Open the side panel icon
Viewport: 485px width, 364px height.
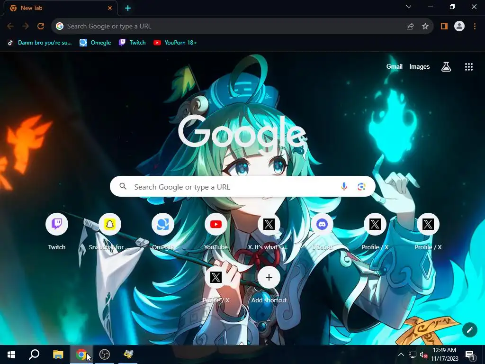tap(444, 27)
